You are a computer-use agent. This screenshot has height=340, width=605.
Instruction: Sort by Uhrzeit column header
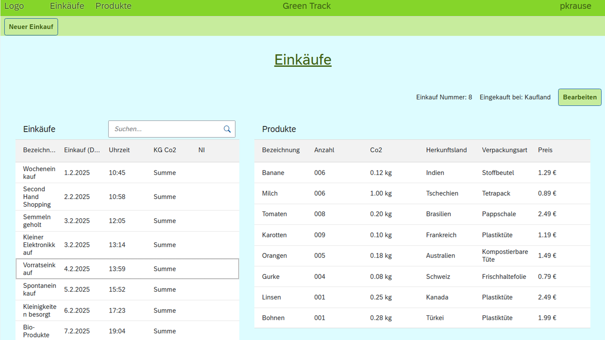(119, 150)
